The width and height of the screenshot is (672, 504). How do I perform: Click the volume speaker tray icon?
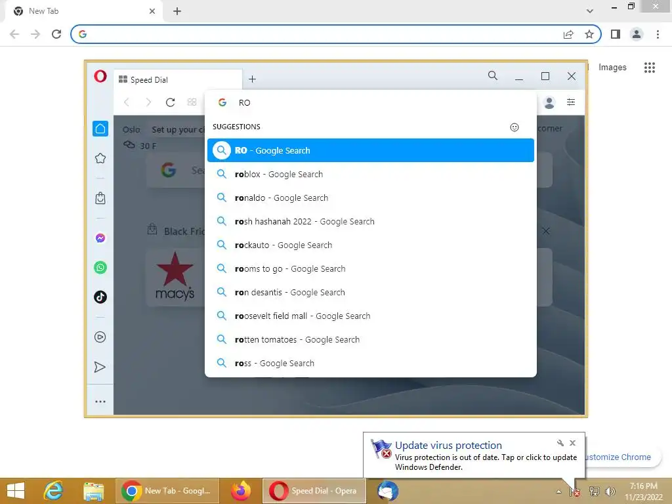pyautogui.click(x=610, y=492)
